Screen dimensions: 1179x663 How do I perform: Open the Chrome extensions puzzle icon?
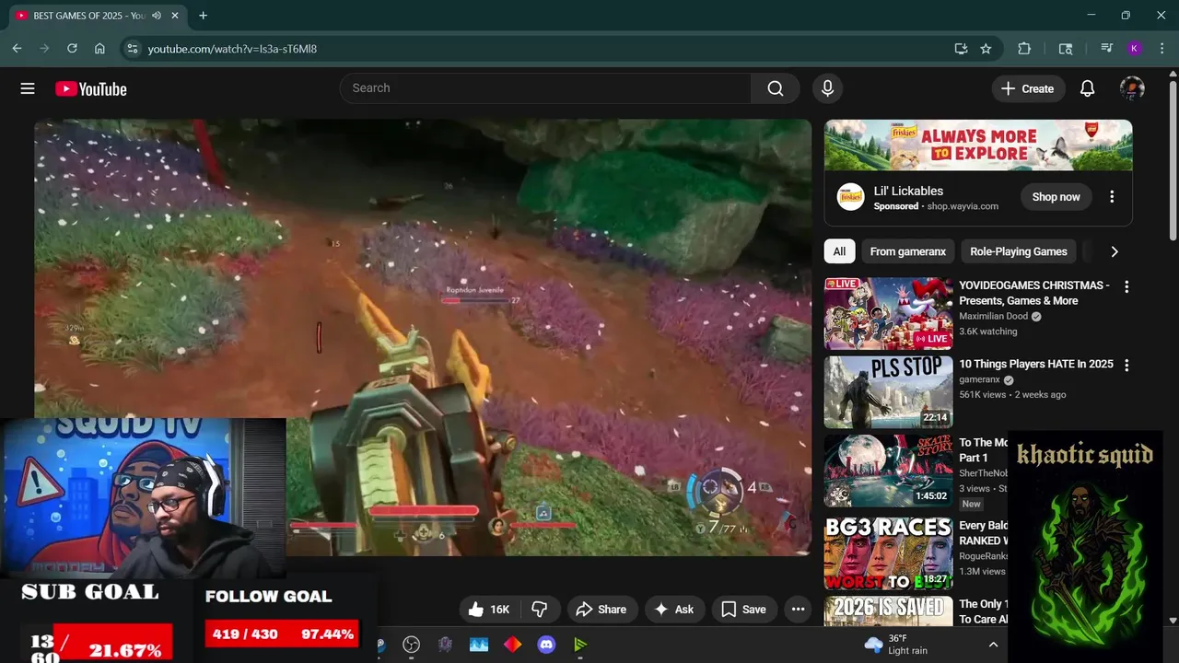(1024, 49)
